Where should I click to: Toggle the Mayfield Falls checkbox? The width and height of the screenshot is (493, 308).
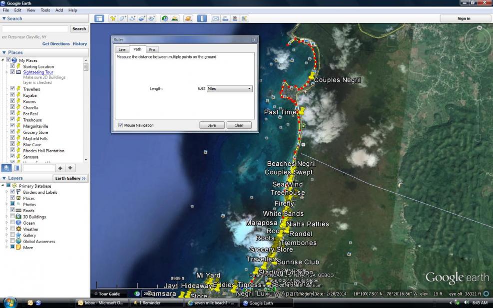[12, 138]
